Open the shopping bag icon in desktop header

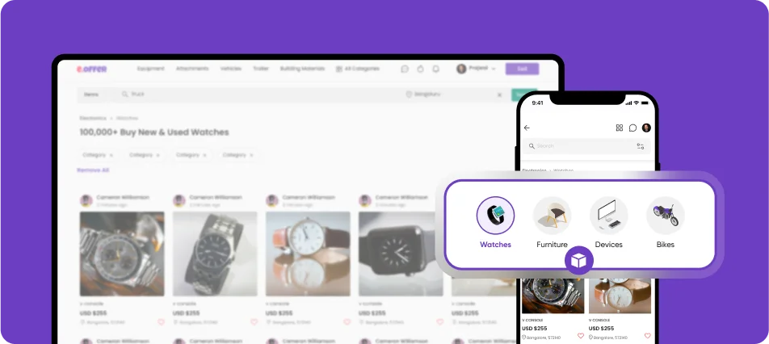pos(420,69)
